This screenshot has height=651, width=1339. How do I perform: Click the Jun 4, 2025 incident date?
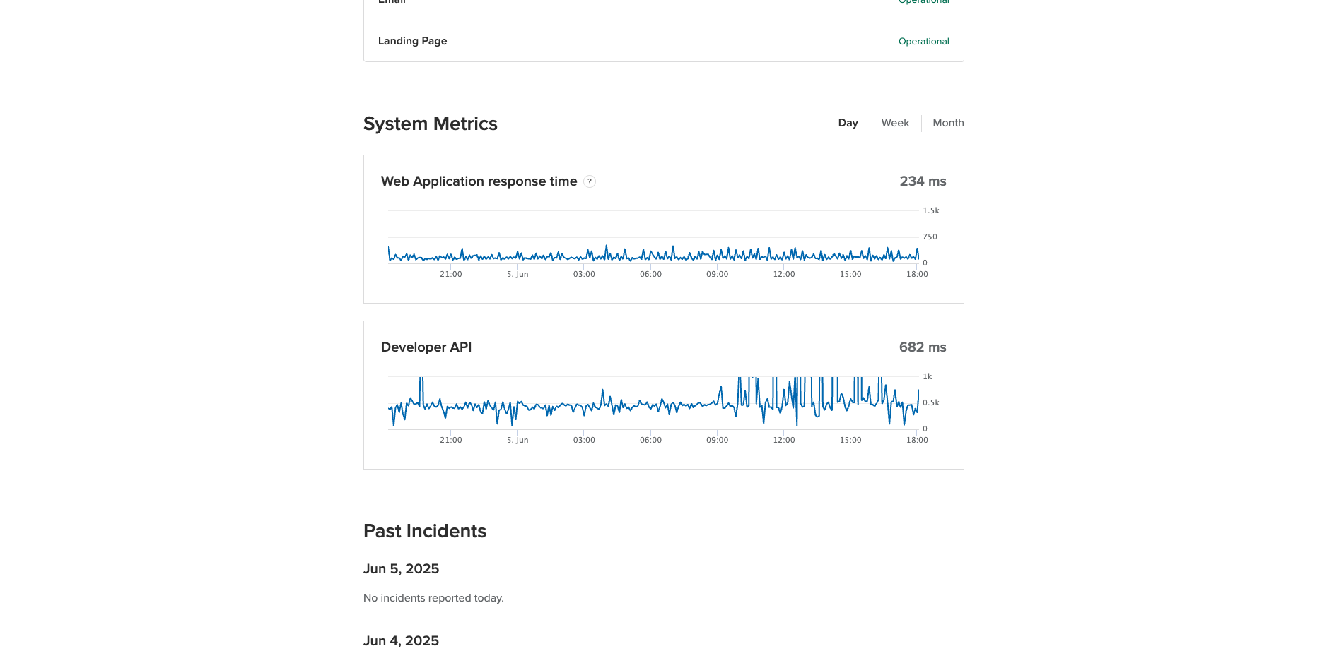(401, 641)
